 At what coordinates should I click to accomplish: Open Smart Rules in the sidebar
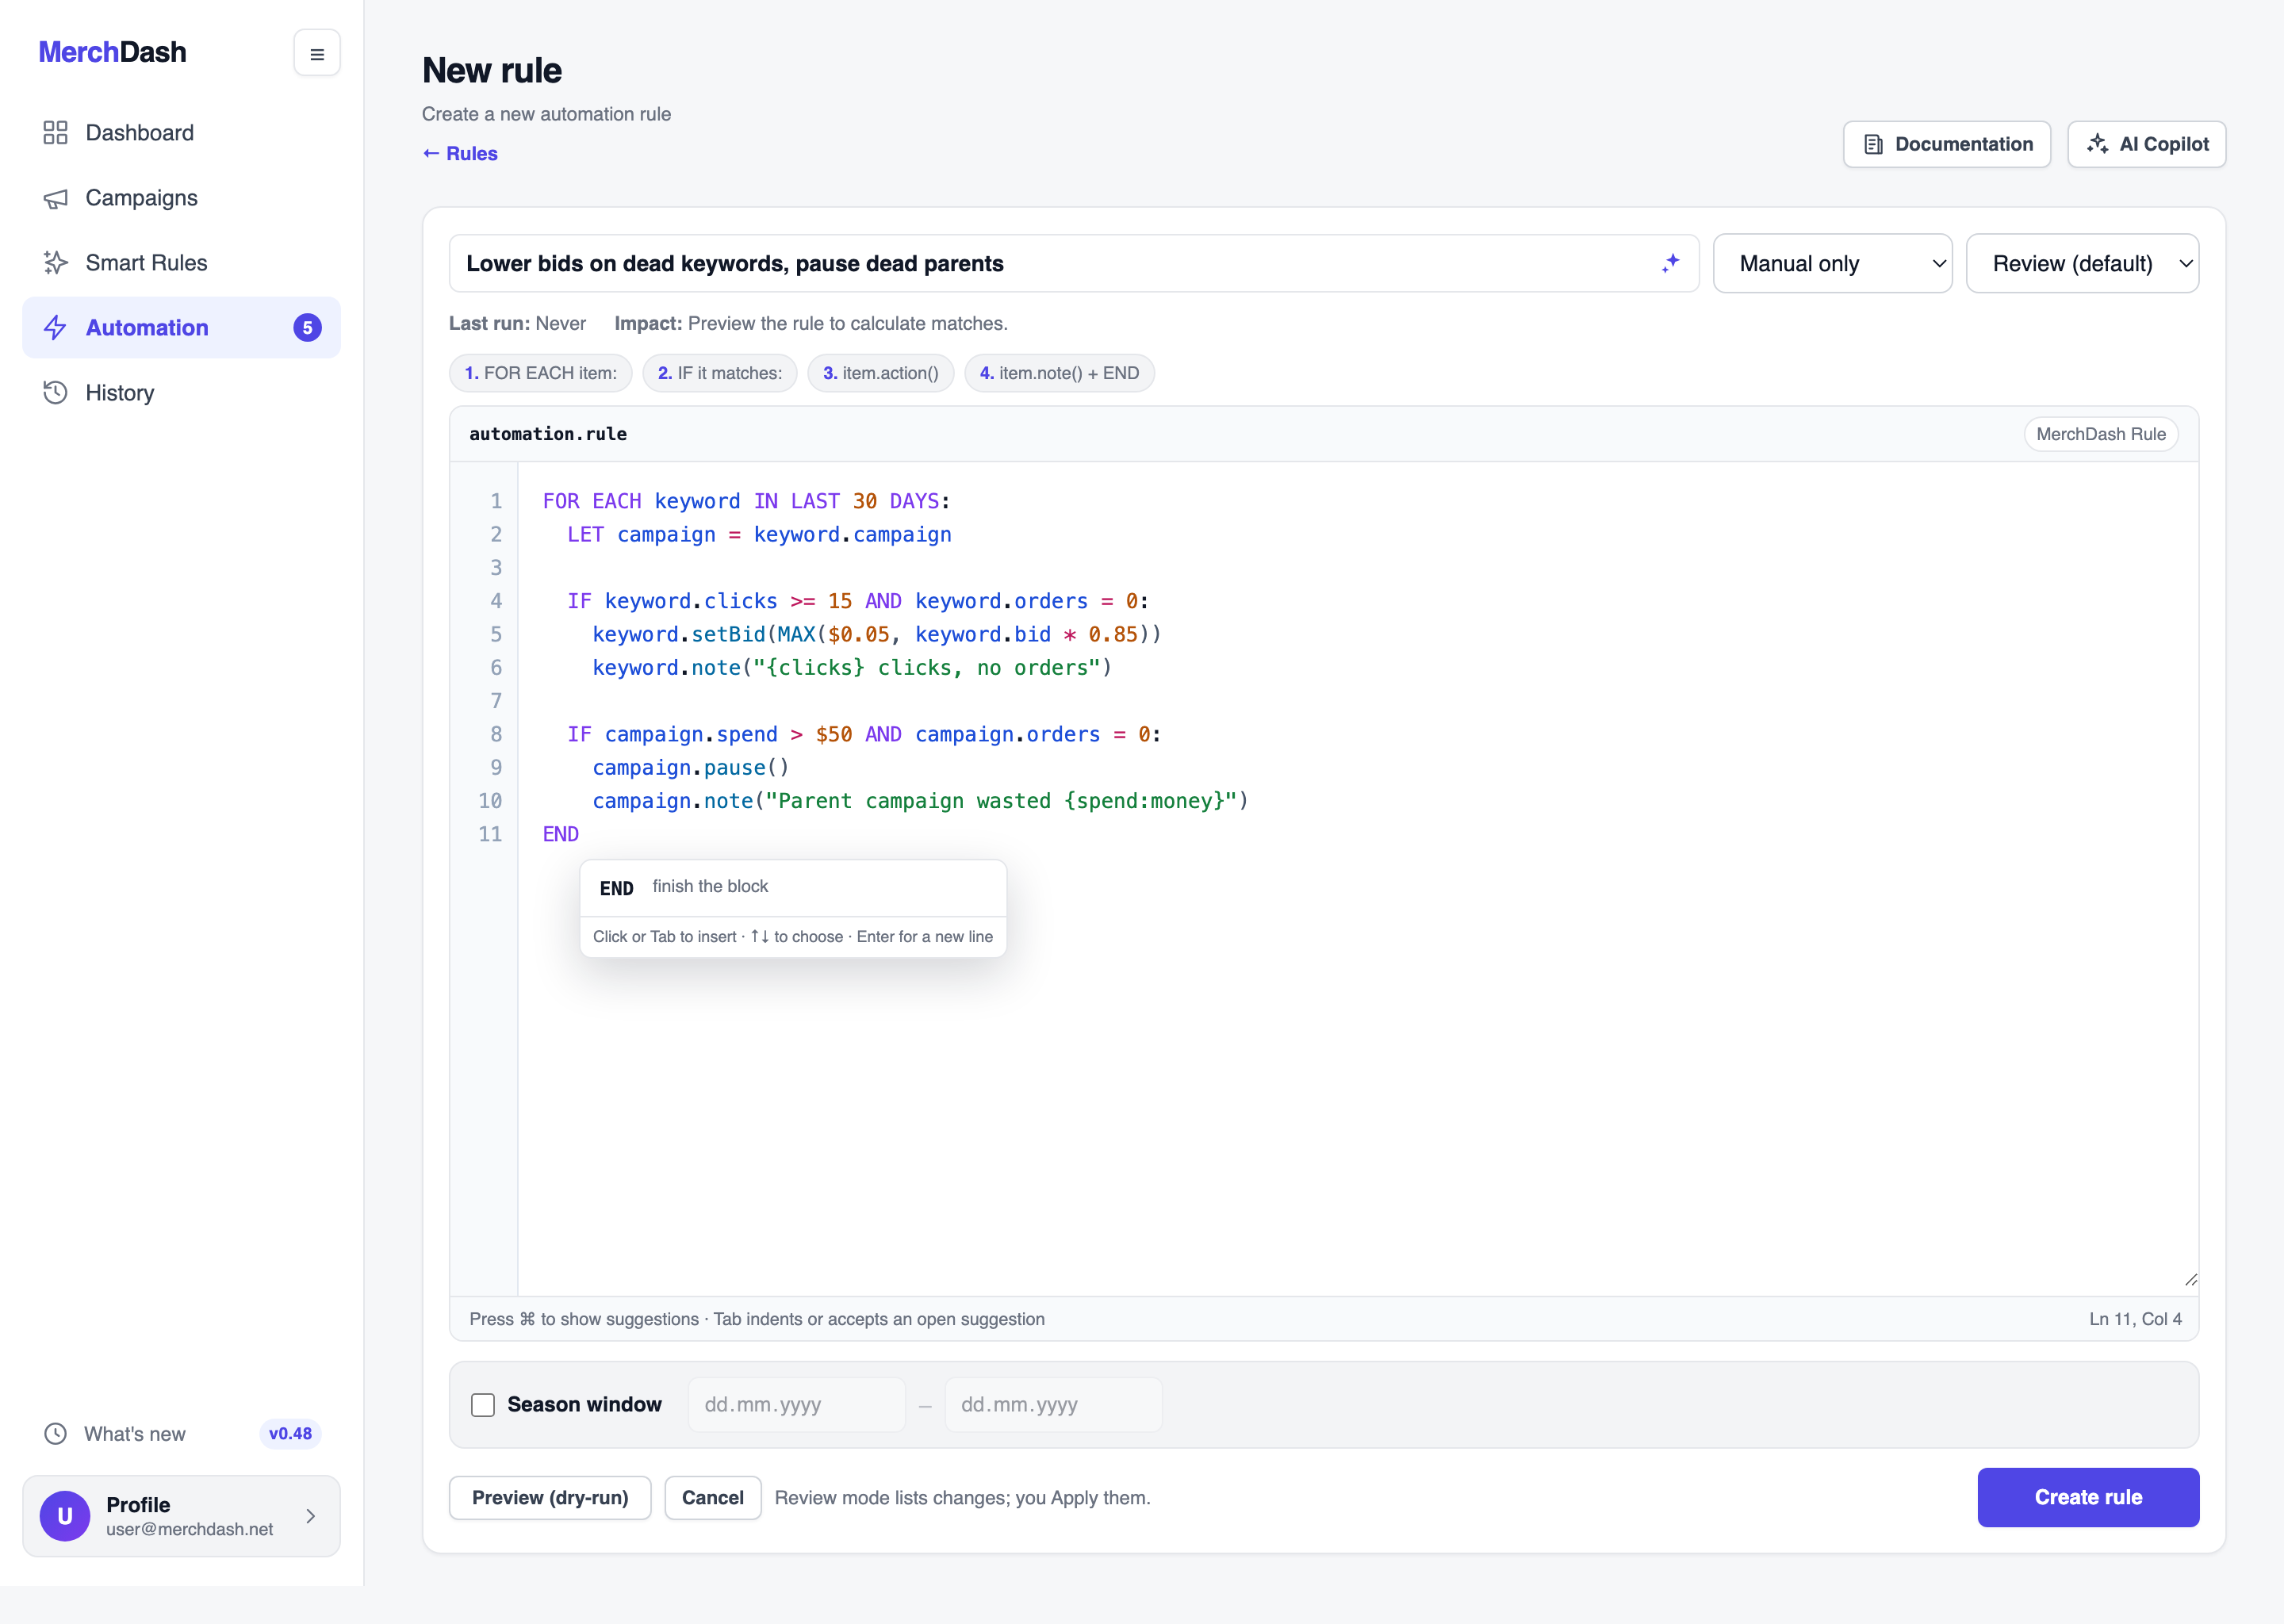pos(181,263)
